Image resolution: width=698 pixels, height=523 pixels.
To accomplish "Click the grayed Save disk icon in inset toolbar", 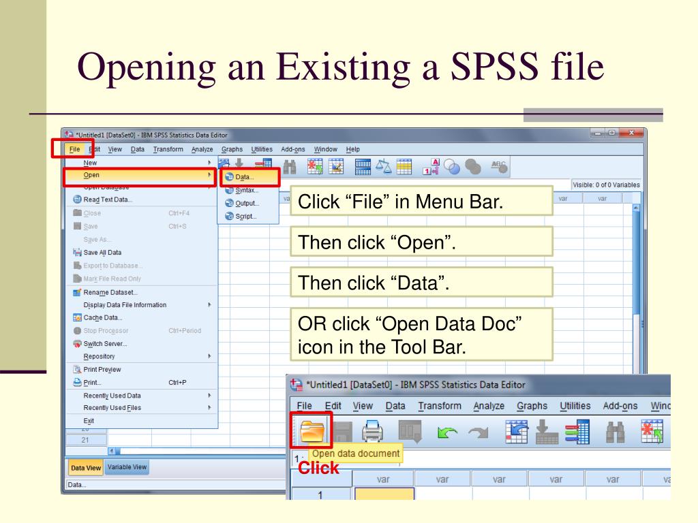I will click(x=343, y=431).
